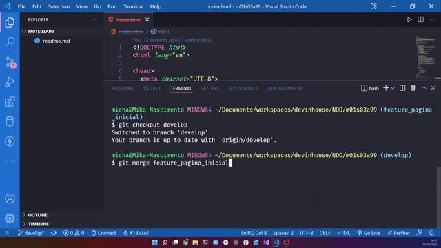Start Go Live server

(x=369, y=233)
